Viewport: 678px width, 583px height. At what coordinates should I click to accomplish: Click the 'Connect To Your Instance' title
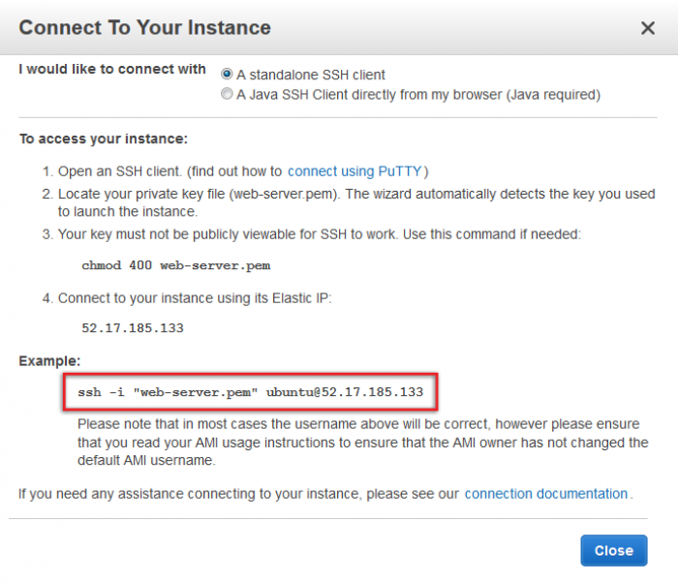tap(145, 28)
